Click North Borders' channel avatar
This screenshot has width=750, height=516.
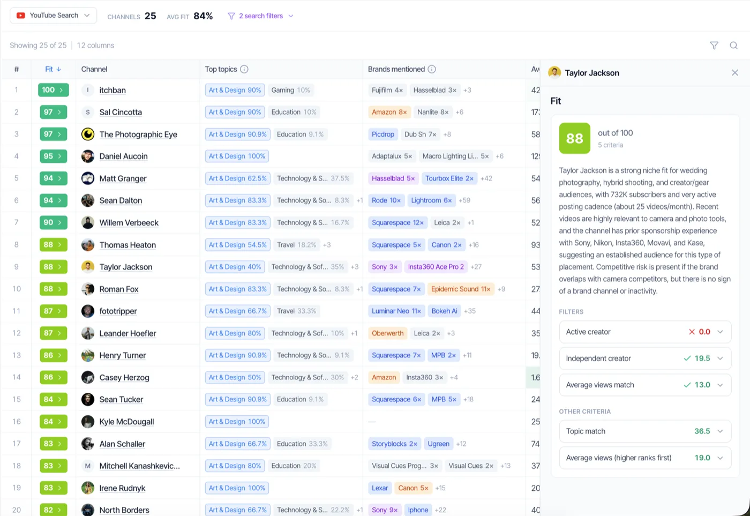[x=88, y=510]
